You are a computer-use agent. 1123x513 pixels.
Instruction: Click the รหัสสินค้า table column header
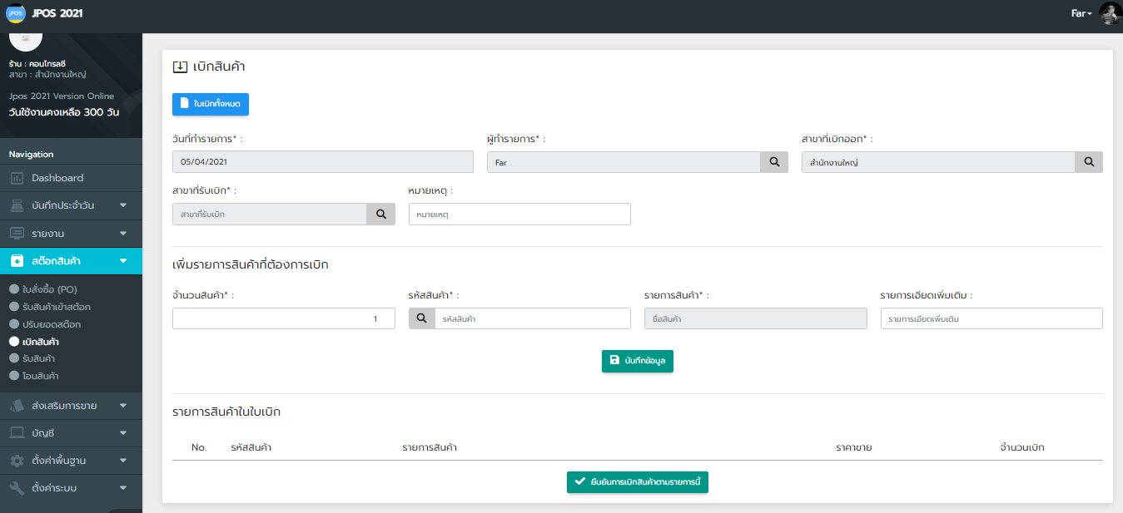click(x=251, y=447)
